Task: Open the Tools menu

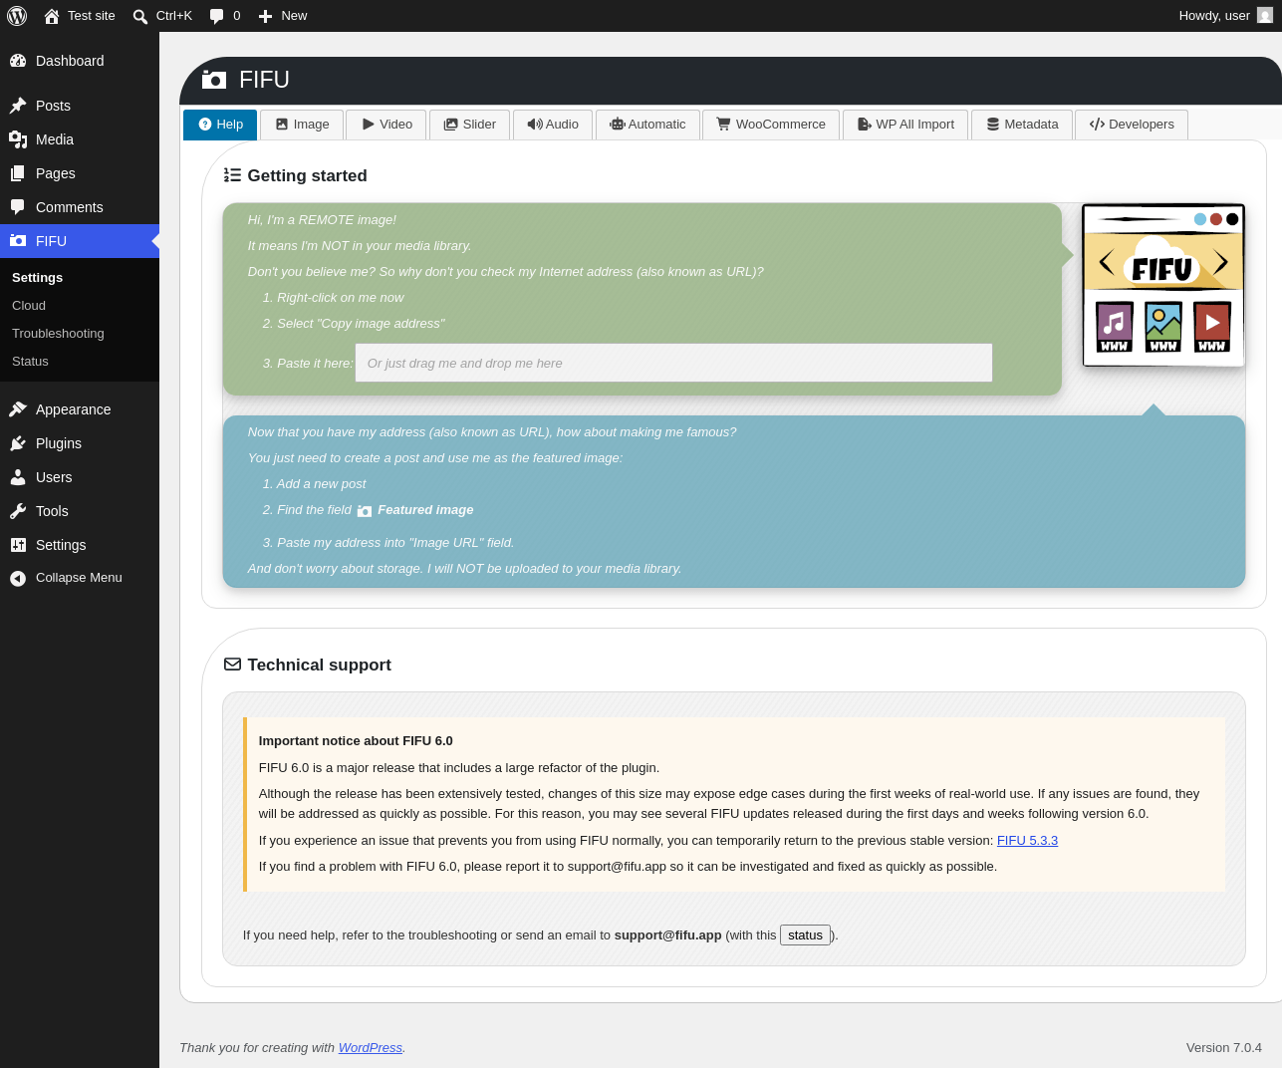Action: click(80, 511)
